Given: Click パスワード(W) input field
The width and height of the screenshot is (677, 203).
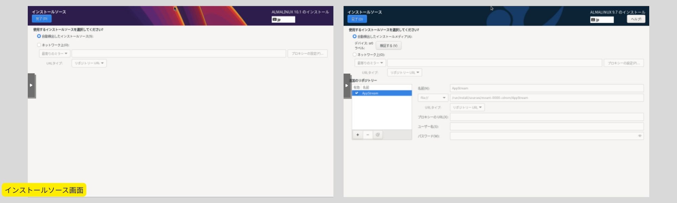Looking at the screenshot, I should (547, 136).
